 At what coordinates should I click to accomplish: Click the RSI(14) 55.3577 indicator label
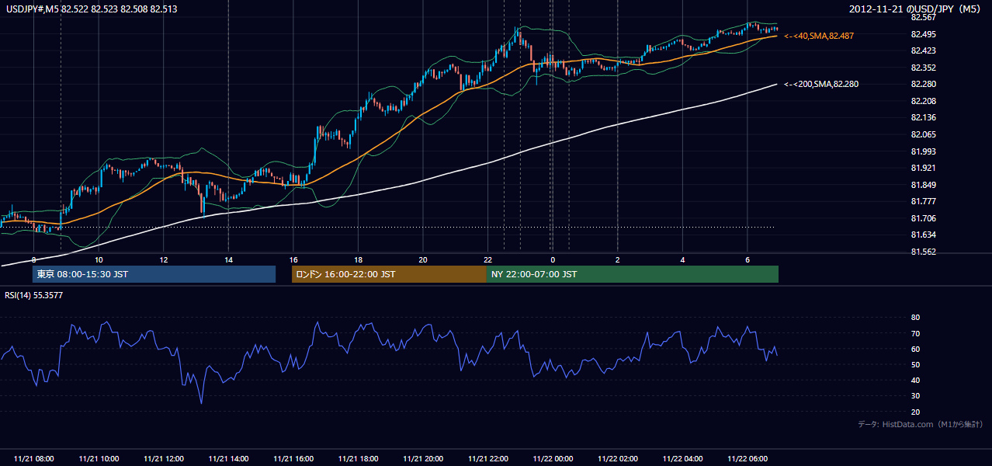coord(34,295)
